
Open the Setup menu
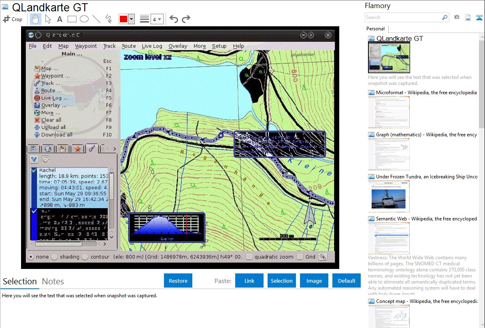(219, 46)
